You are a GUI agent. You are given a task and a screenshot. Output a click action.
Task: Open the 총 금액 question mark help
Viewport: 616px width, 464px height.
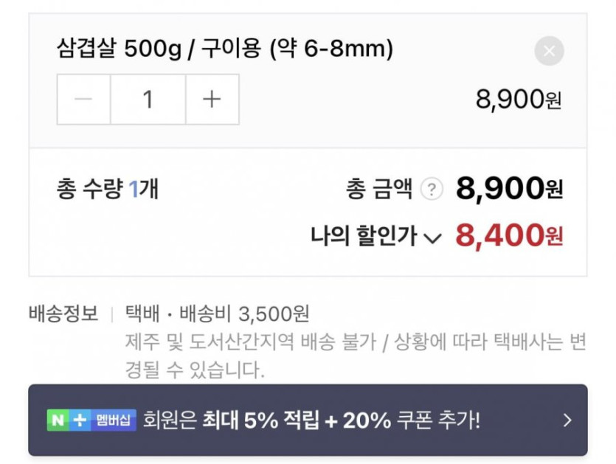[431, 190]
